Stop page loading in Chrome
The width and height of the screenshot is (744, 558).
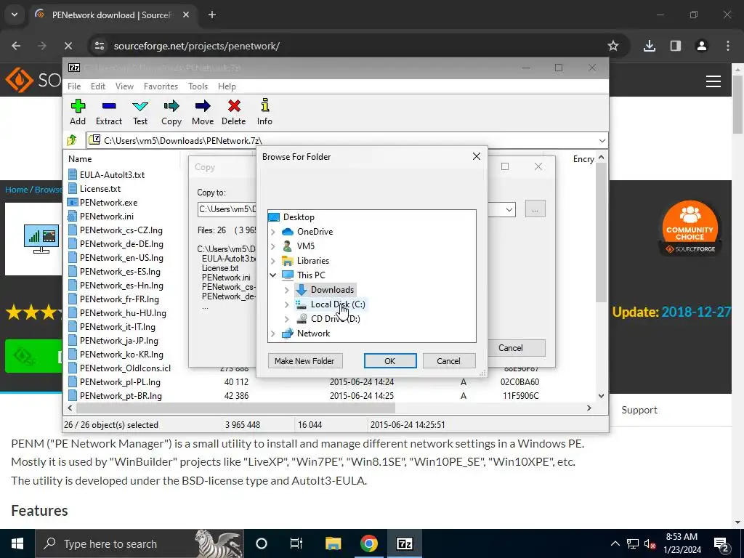68,46
